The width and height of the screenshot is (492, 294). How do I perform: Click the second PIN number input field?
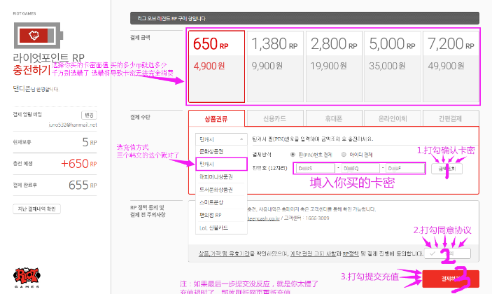[x=360, y=169]
